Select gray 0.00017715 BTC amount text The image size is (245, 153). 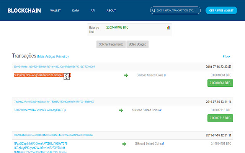point(221,110)
